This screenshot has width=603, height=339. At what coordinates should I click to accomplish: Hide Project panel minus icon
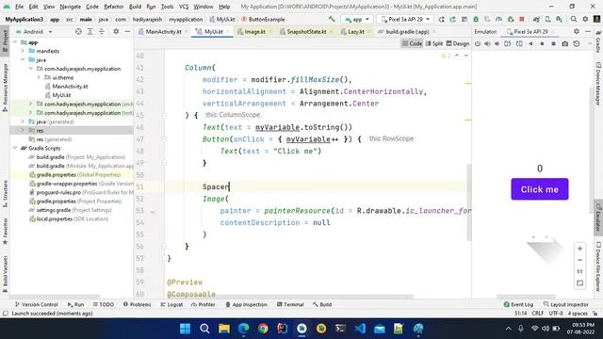click(x=127, y=31)
